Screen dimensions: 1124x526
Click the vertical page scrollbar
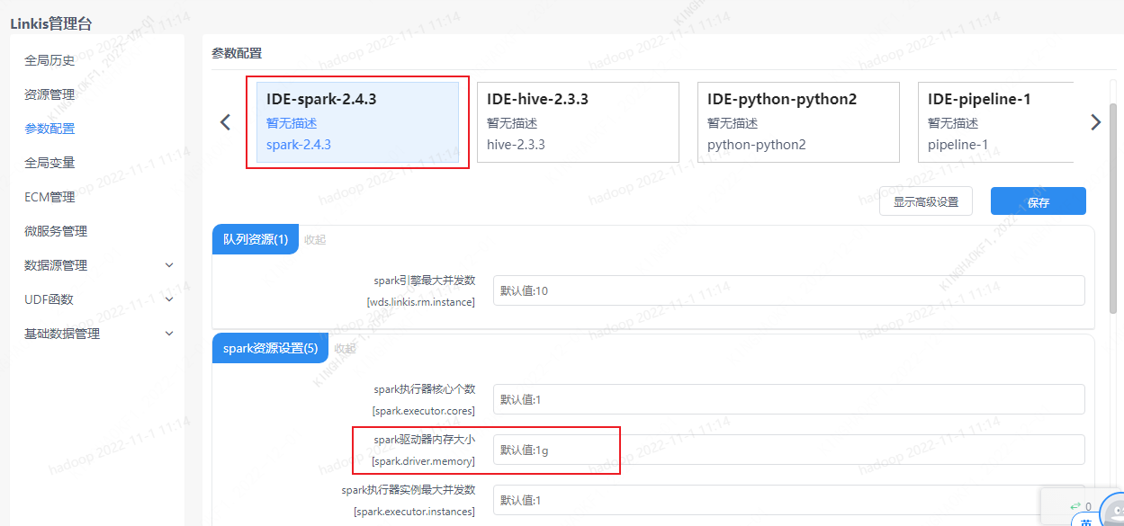[1113, 207]
